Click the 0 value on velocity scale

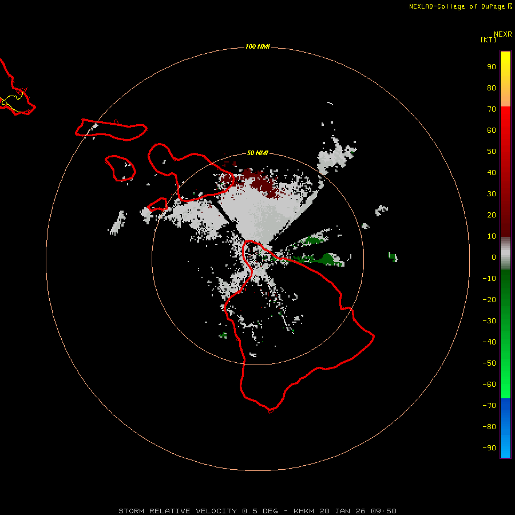pyautogui.click(x=494, y=257)
